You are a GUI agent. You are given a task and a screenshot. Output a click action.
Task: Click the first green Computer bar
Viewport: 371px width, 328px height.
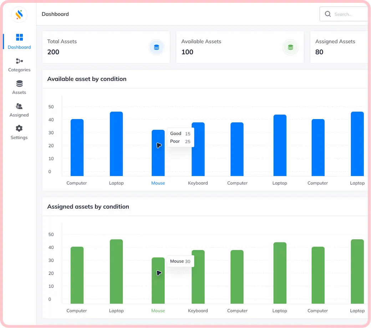point(77,275)
